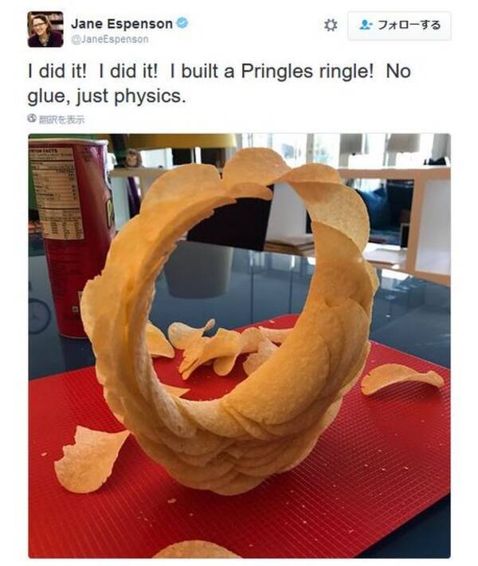Open the gear settings menu
The height and width of the screenshot is (566, 478).
(x=331, y=26)
